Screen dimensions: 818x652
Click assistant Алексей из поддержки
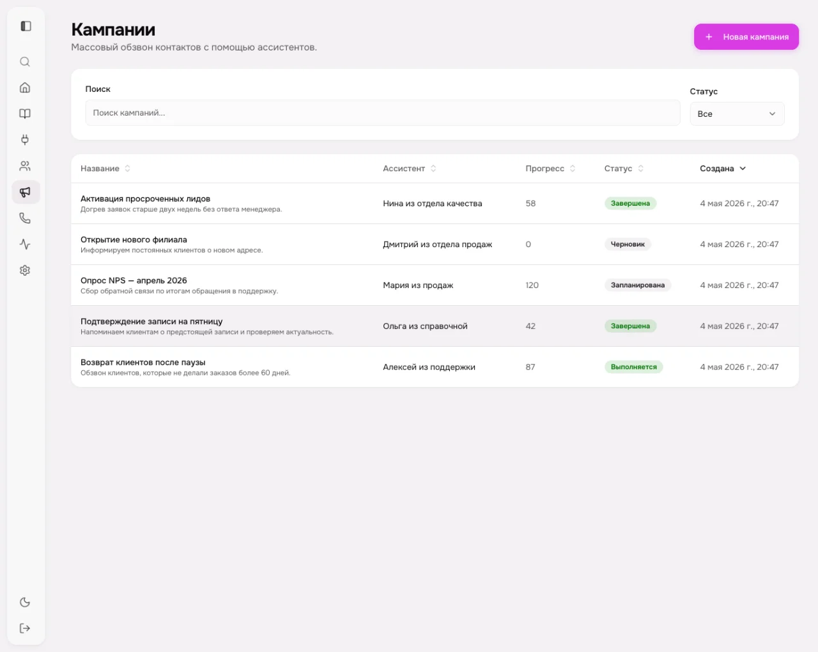(429, 367)
